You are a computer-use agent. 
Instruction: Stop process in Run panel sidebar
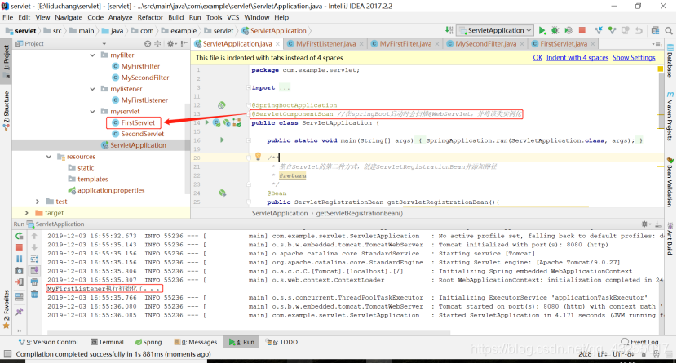click(19, 247)
